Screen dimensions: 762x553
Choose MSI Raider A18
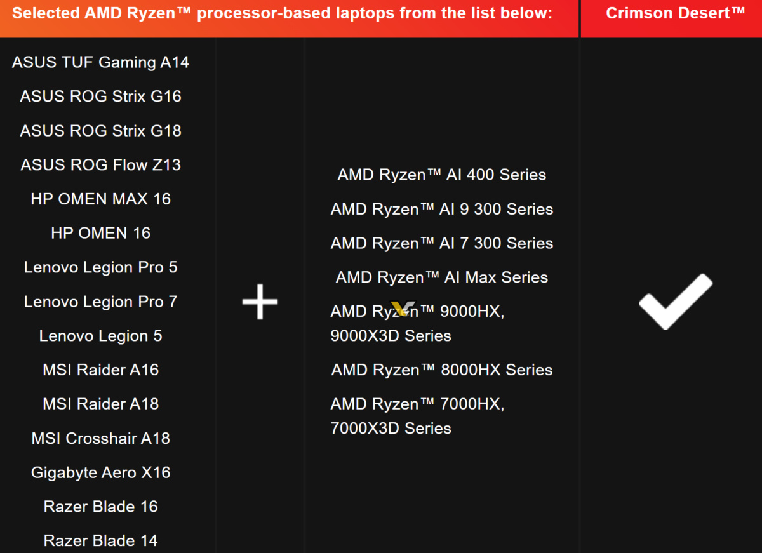pos(100,404)
